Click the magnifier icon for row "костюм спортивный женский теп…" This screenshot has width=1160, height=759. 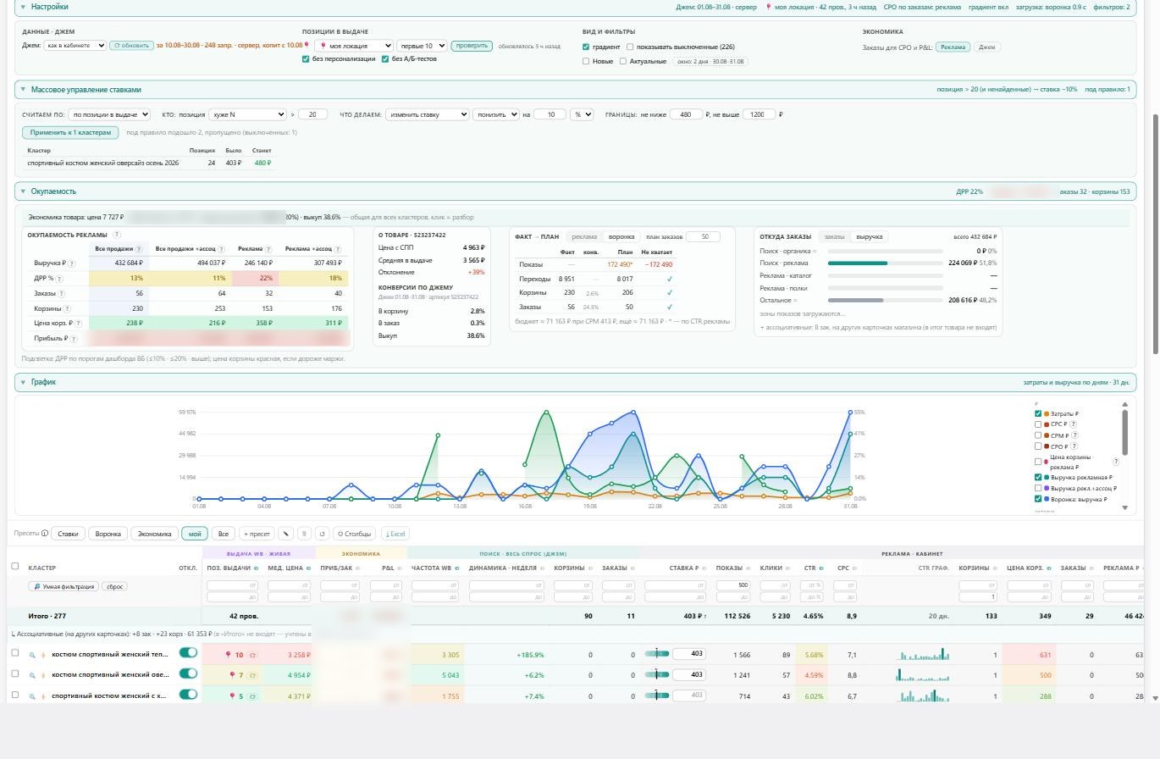(x=33, y=655)
